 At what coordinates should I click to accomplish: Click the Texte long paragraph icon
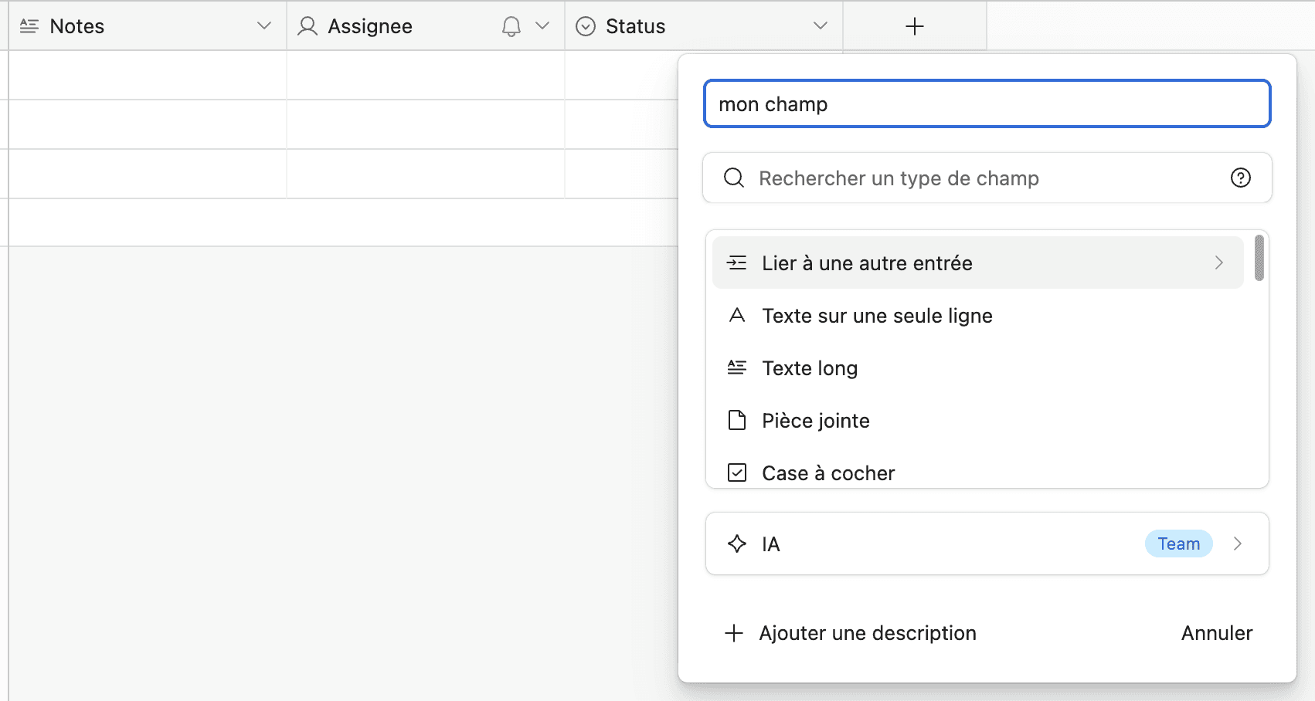click(737, 367)
